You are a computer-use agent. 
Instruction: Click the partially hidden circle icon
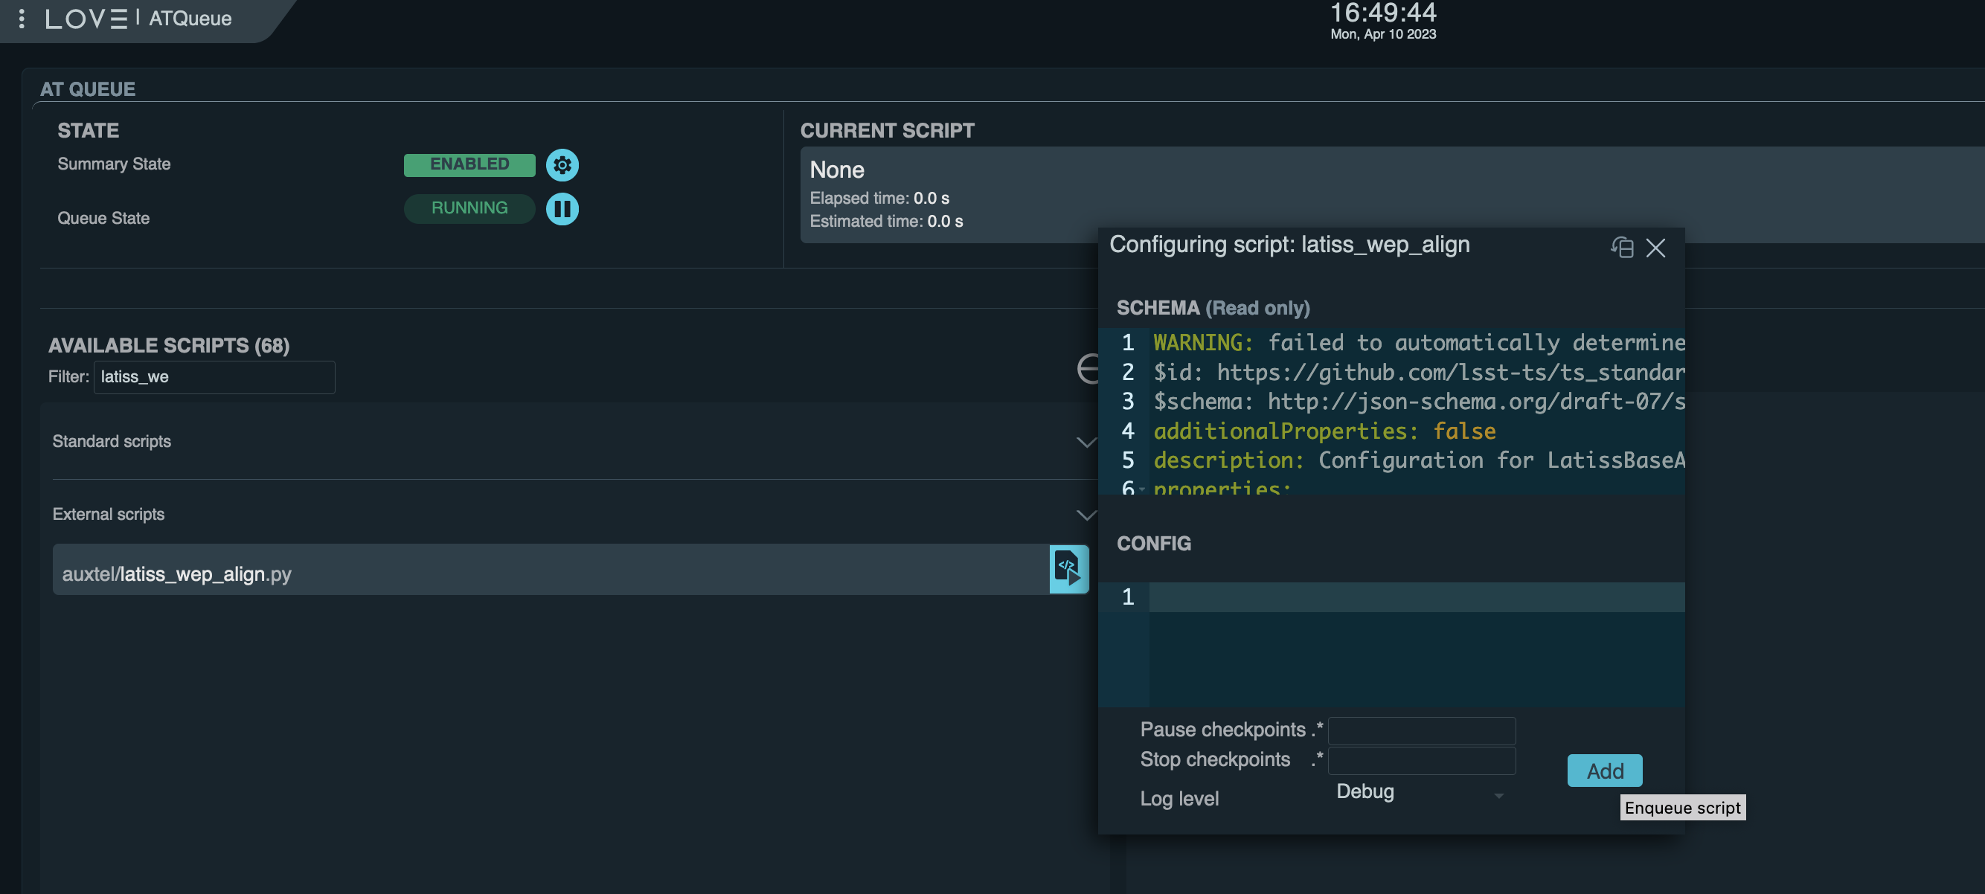1087,369
